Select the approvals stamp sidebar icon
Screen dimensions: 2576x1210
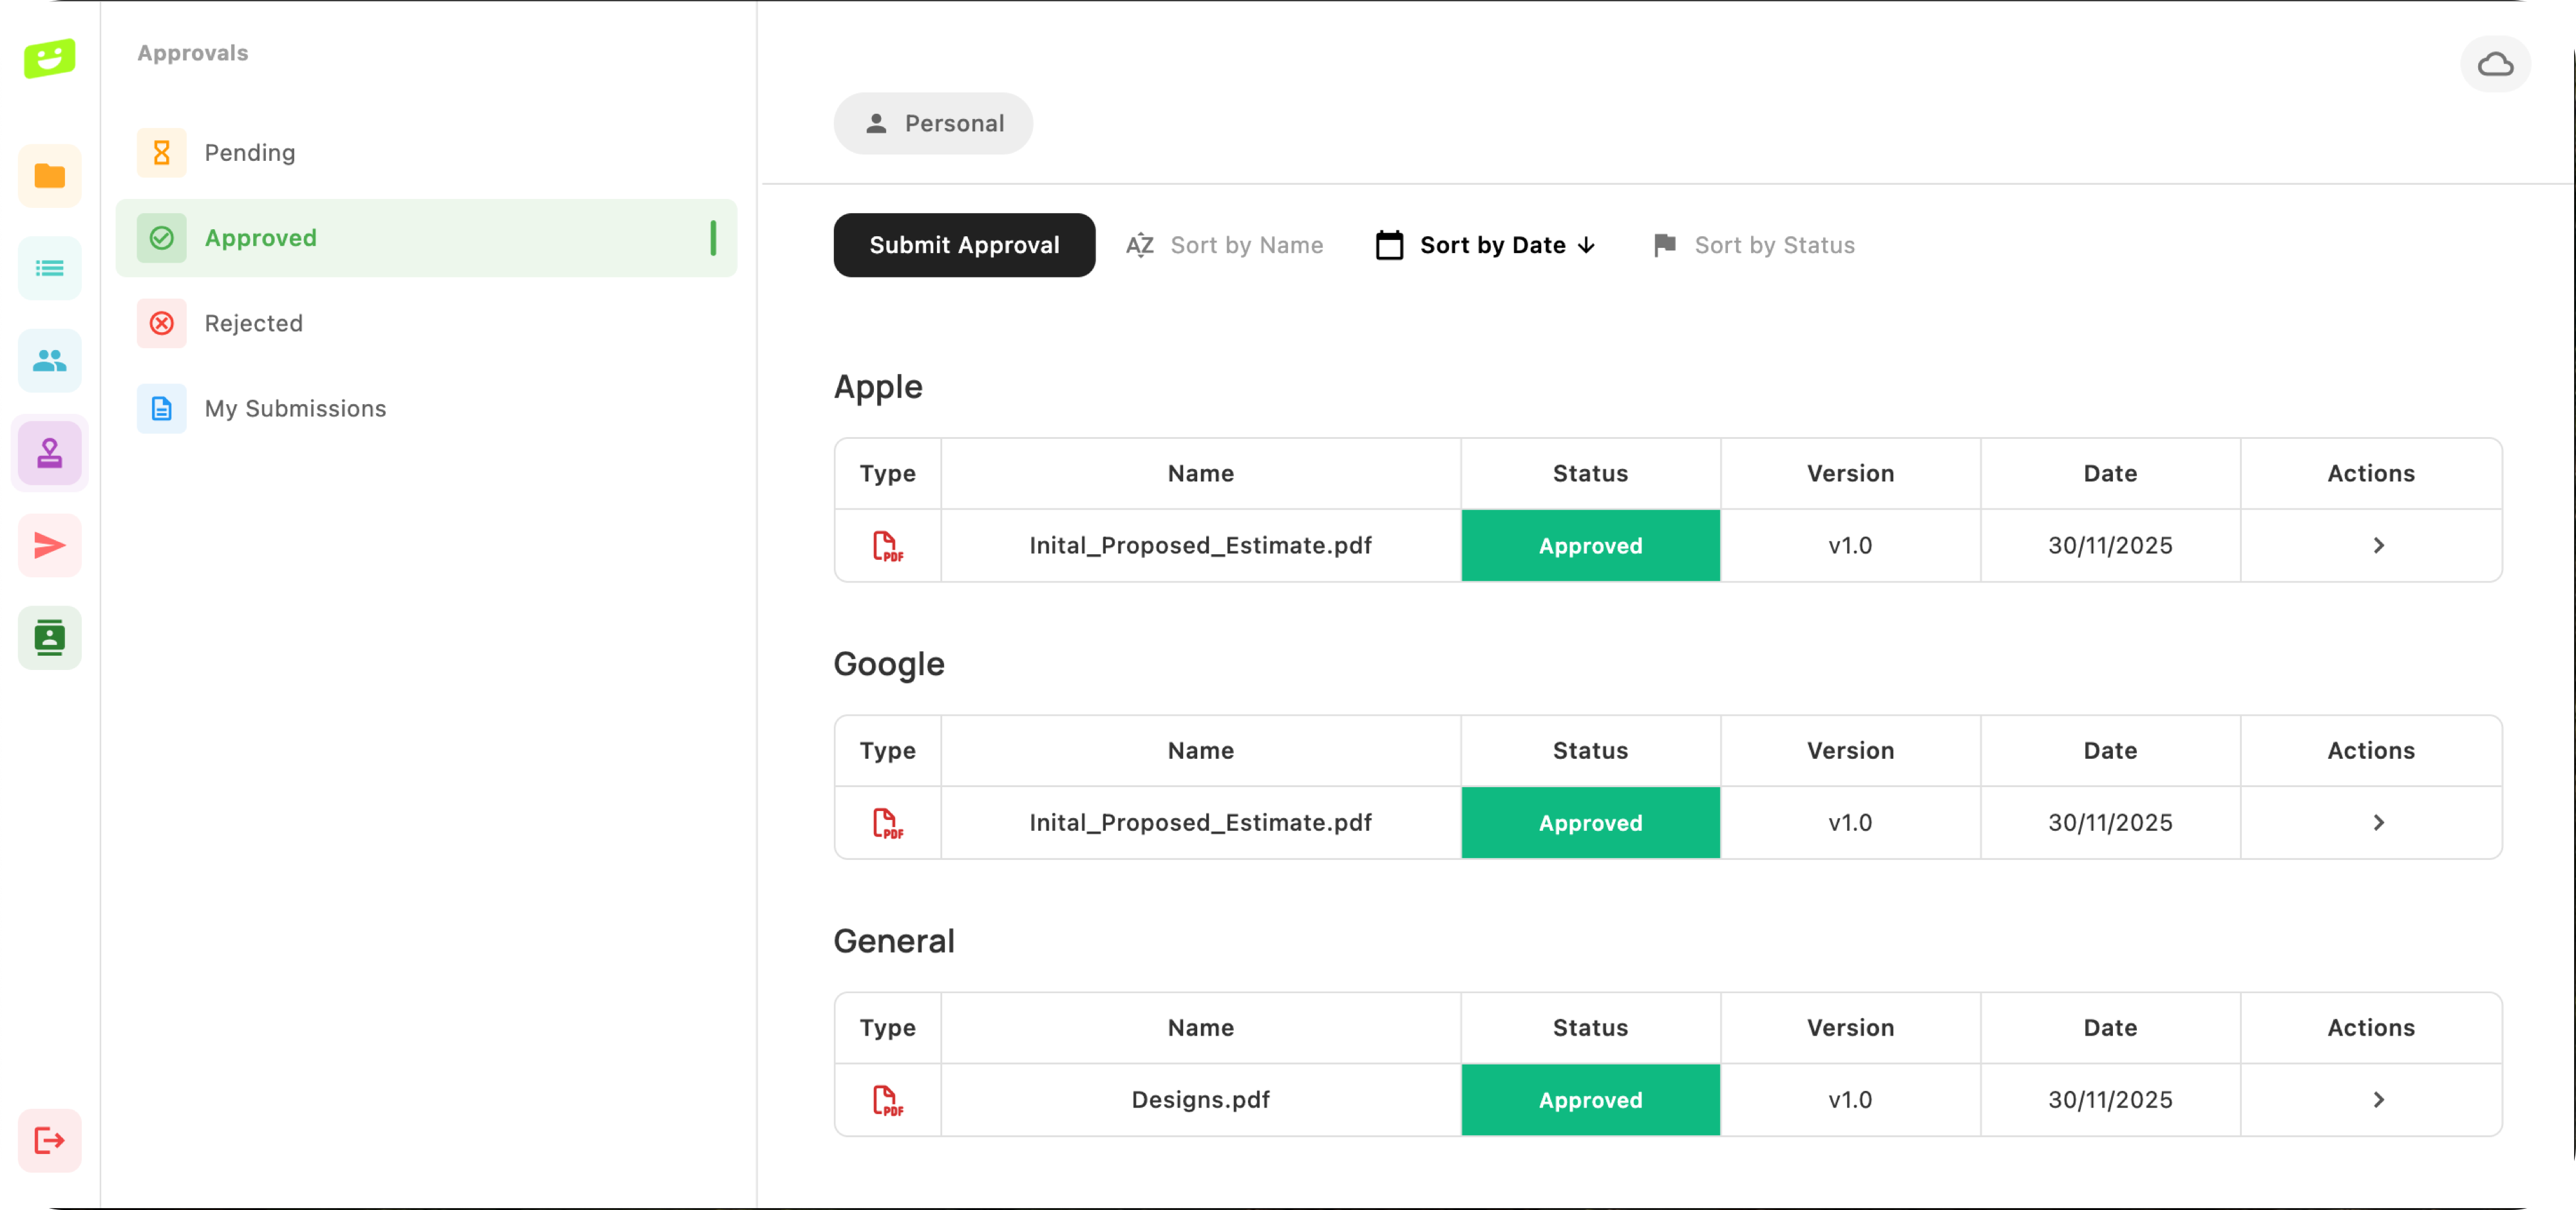pyautogui.click(x=49, y=454)
